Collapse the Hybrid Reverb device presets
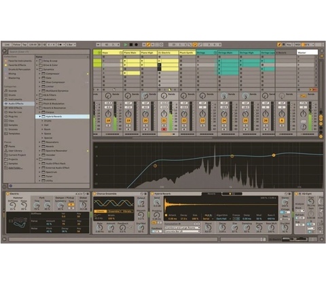Screen dimensions: 326x285 pyautogui.click(x=40, y=117)
